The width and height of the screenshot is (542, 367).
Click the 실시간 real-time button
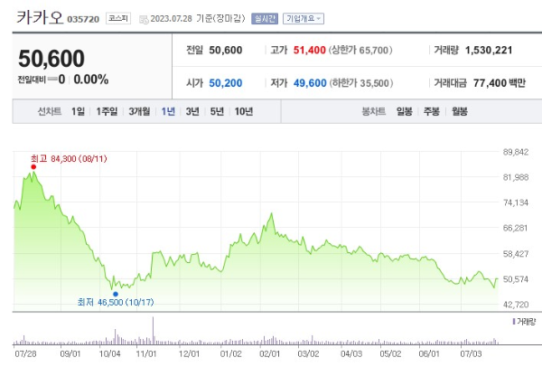(x=265, y=18)
